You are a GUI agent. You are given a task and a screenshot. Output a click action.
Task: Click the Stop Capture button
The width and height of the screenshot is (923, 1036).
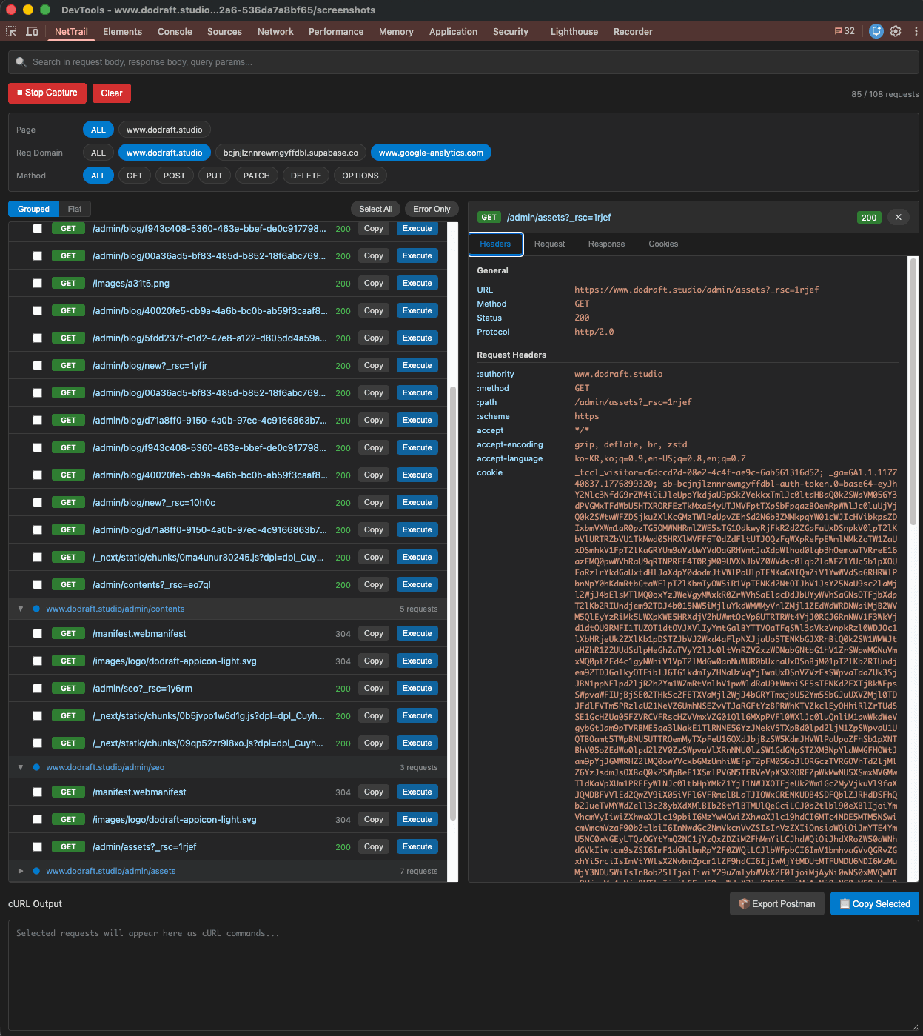[47, 93]
